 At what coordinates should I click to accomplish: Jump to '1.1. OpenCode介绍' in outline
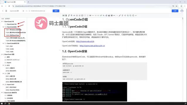click(11, 24)
